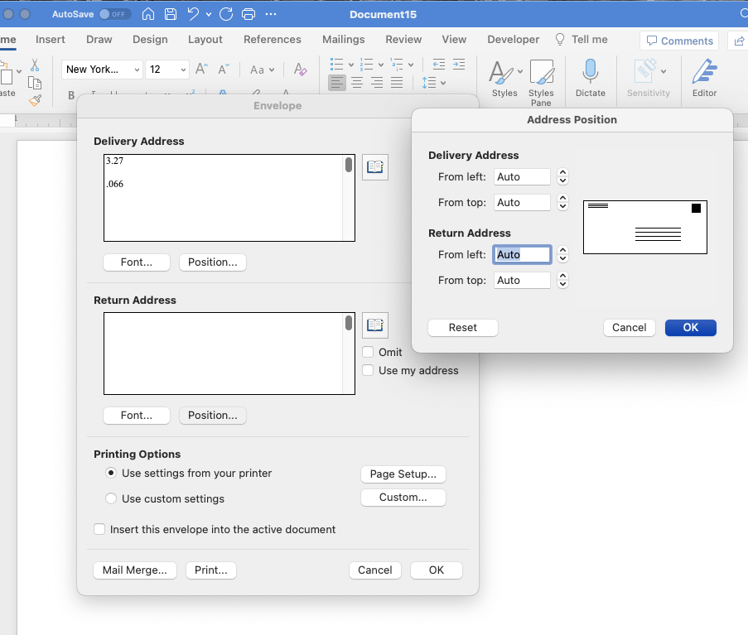Screen dimensions: 748x635
Task: Decrease font size with small A
Action: [224, 69]
